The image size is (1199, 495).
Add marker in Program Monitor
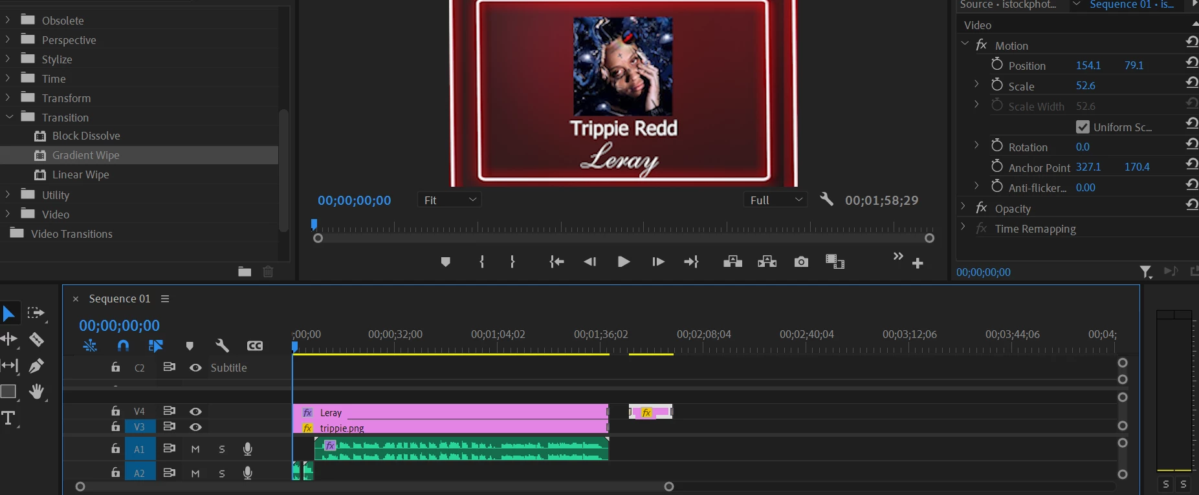tap(445, 262)
